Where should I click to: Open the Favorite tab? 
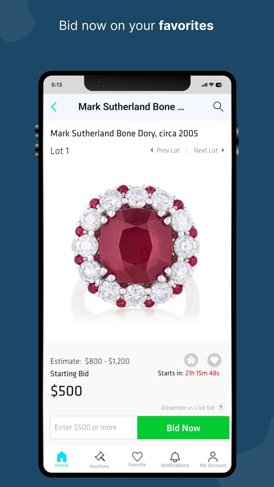coord(137,459)
